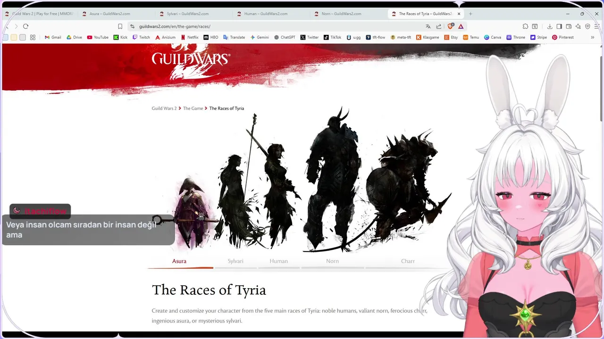Open the Gemini bookmark

260,37
